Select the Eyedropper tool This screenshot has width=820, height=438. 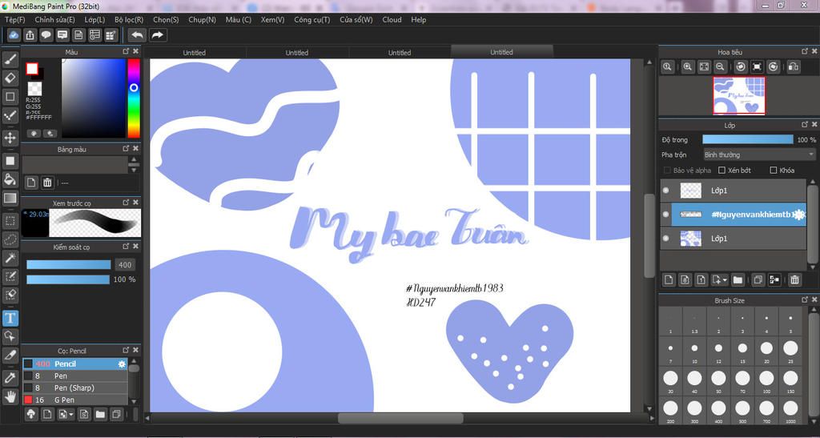coord(10,377)
